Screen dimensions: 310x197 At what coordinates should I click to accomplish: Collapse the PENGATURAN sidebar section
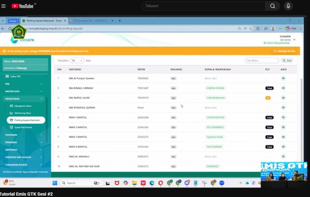click(24, 98)
